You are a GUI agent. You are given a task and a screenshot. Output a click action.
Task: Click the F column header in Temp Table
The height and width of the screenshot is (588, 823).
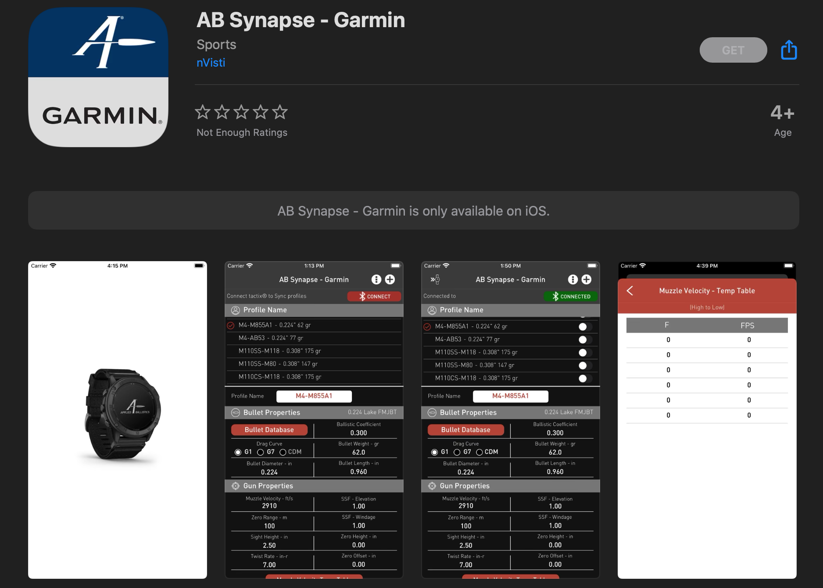[667, 325]
